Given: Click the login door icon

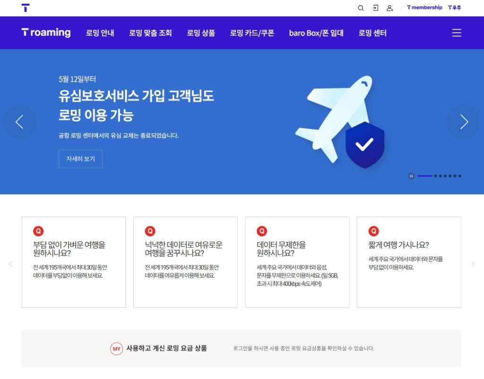Looking at the screenshot, I should point(375,8).
